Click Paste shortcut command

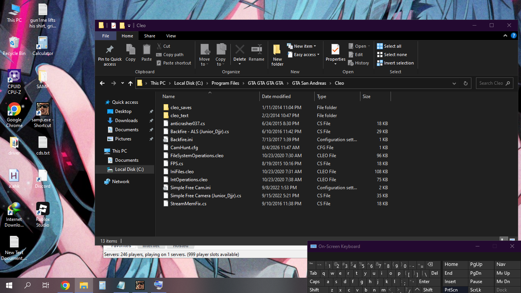(x=174, y=63)
